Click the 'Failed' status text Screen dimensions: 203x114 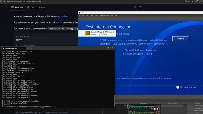tap(149, 54)
